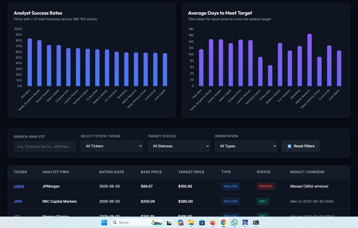
Task: Open the All Tickers dropdown
Action: coord(112,146)
